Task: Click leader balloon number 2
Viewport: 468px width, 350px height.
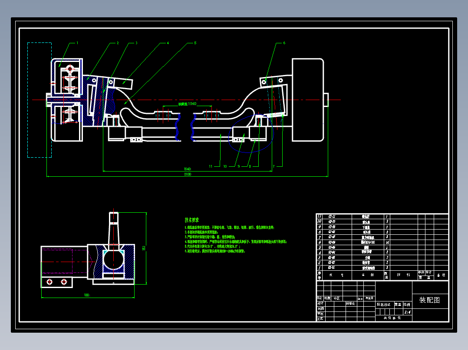Action: 118,43
